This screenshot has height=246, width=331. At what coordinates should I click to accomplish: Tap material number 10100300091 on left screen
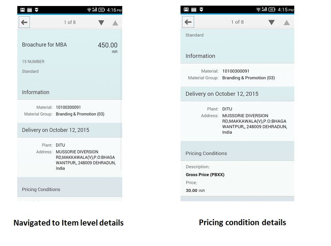coord(68,107)
